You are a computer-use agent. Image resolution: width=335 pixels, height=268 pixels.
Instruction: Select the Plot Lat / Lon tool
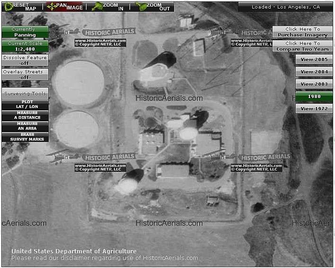(25, 104)
